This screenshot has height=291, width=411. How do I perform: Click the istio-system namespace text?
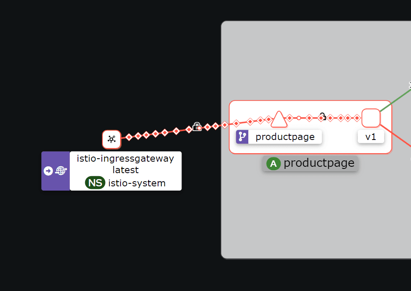[x=137, y=183]
